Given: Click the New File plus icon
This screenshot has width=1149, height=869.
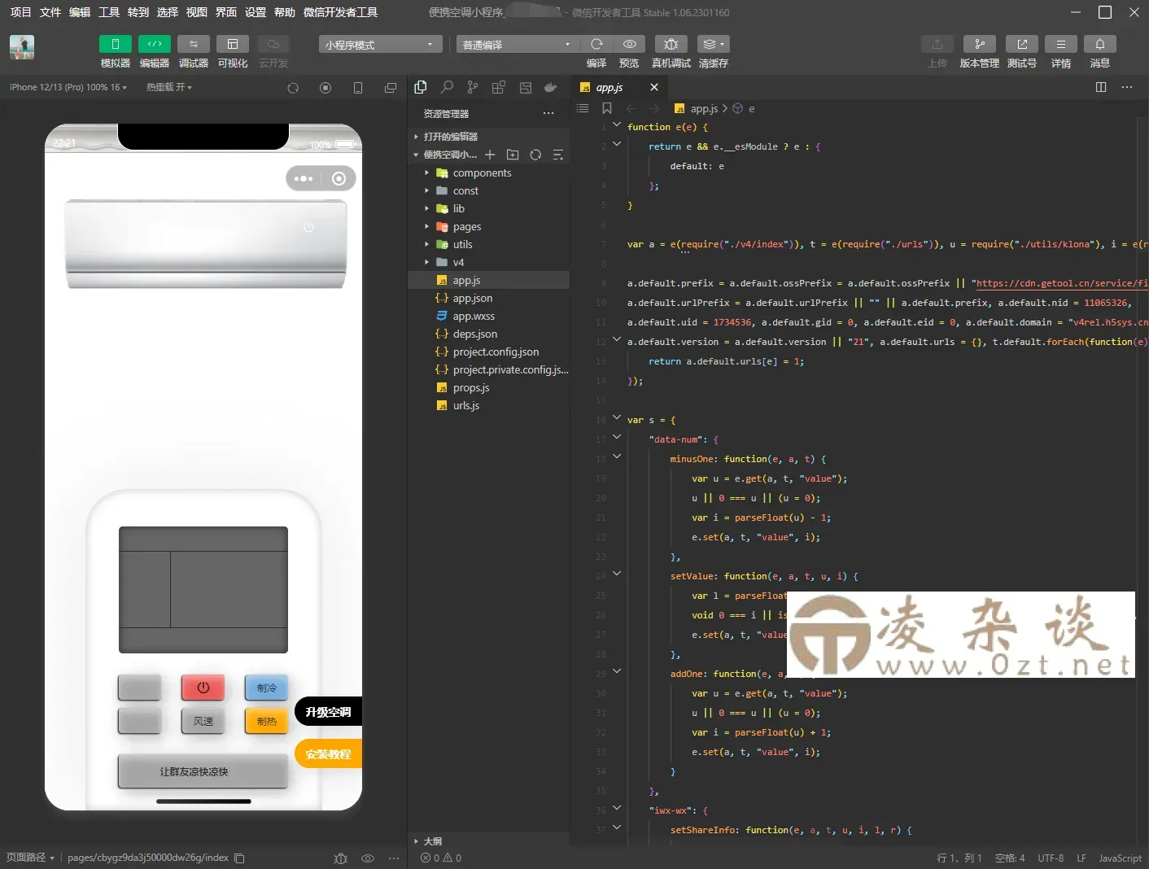Looking at the screenshot, I should [490, 155].
